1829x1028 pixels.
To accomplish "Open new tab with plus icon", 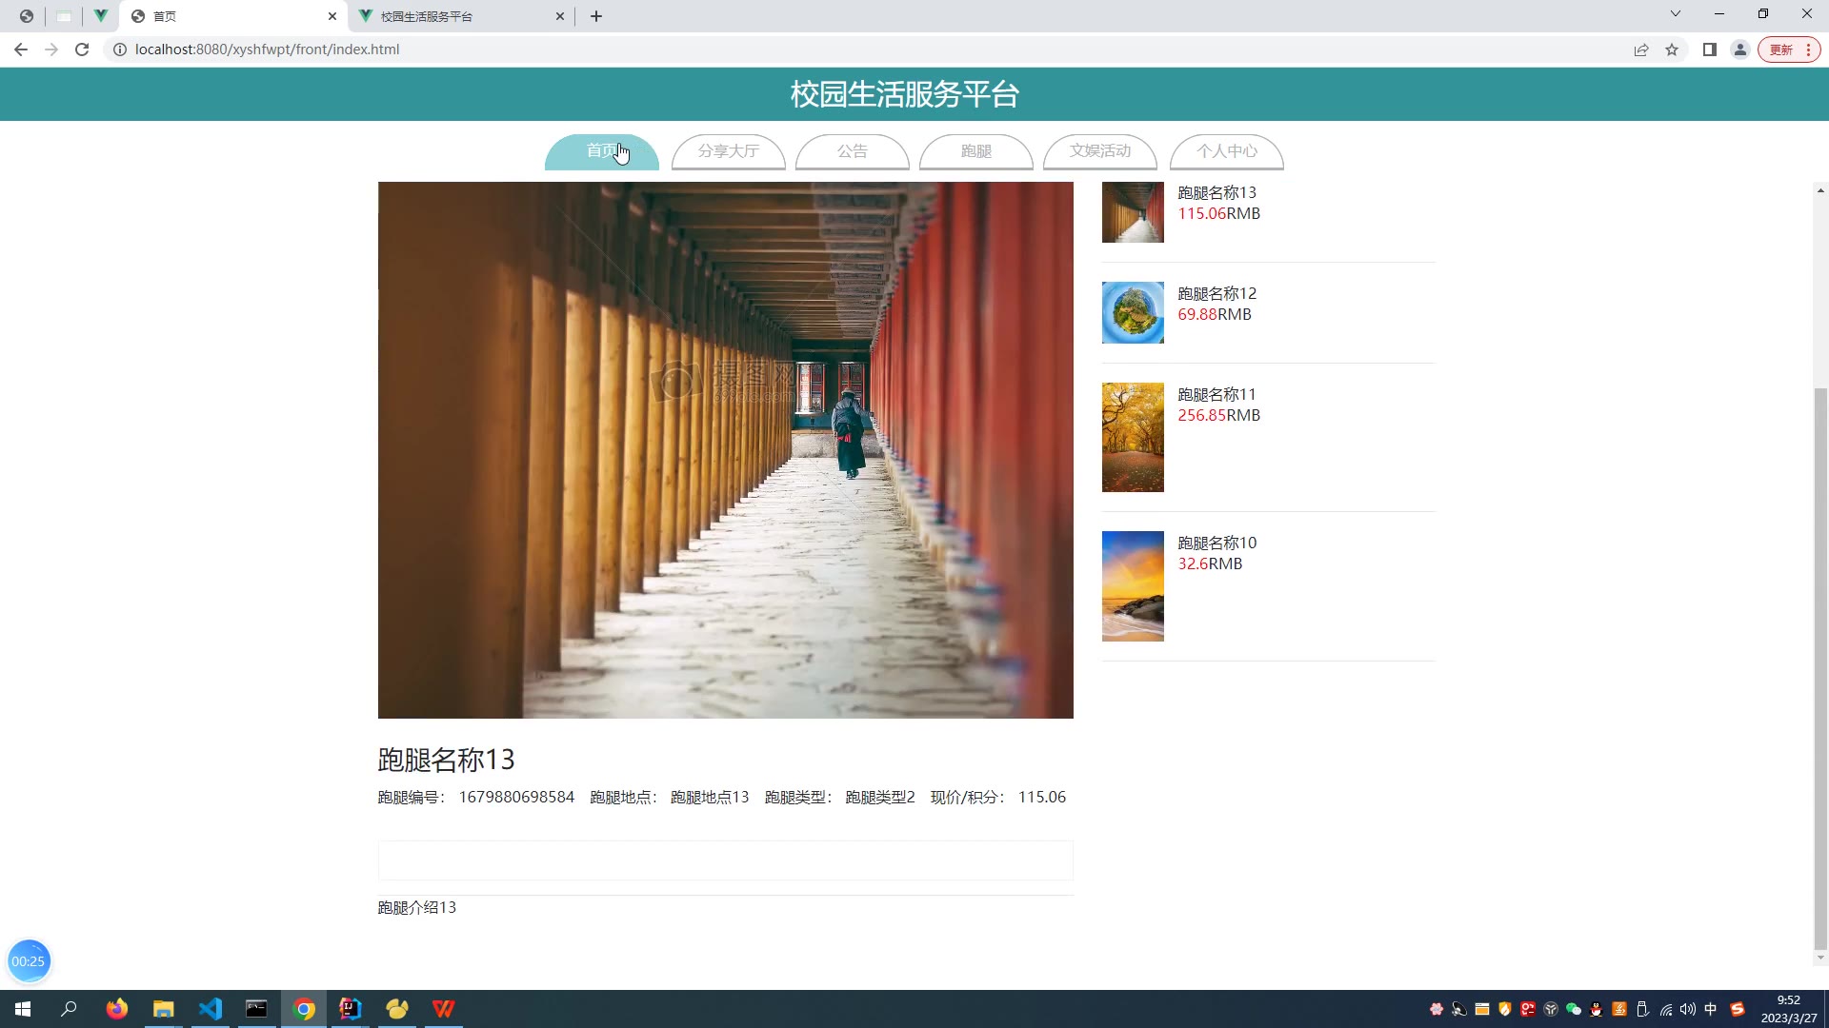I will (x=596, y=16).
